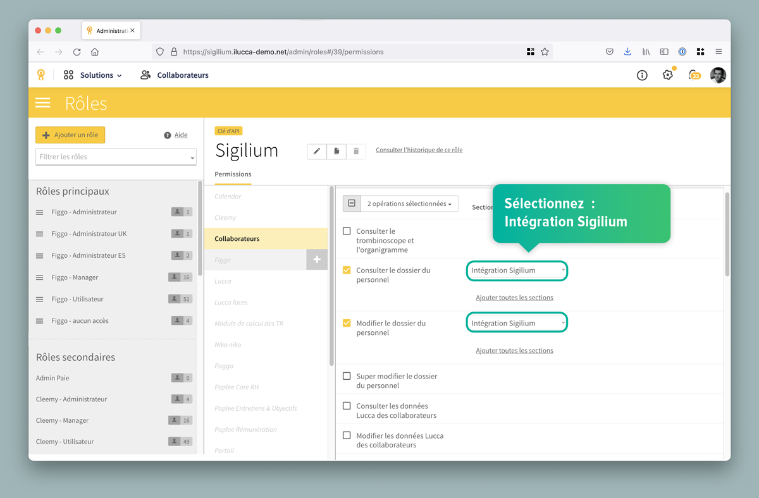Open 1Password extension icon
The image size is (759, 498).
click(682, 52)
